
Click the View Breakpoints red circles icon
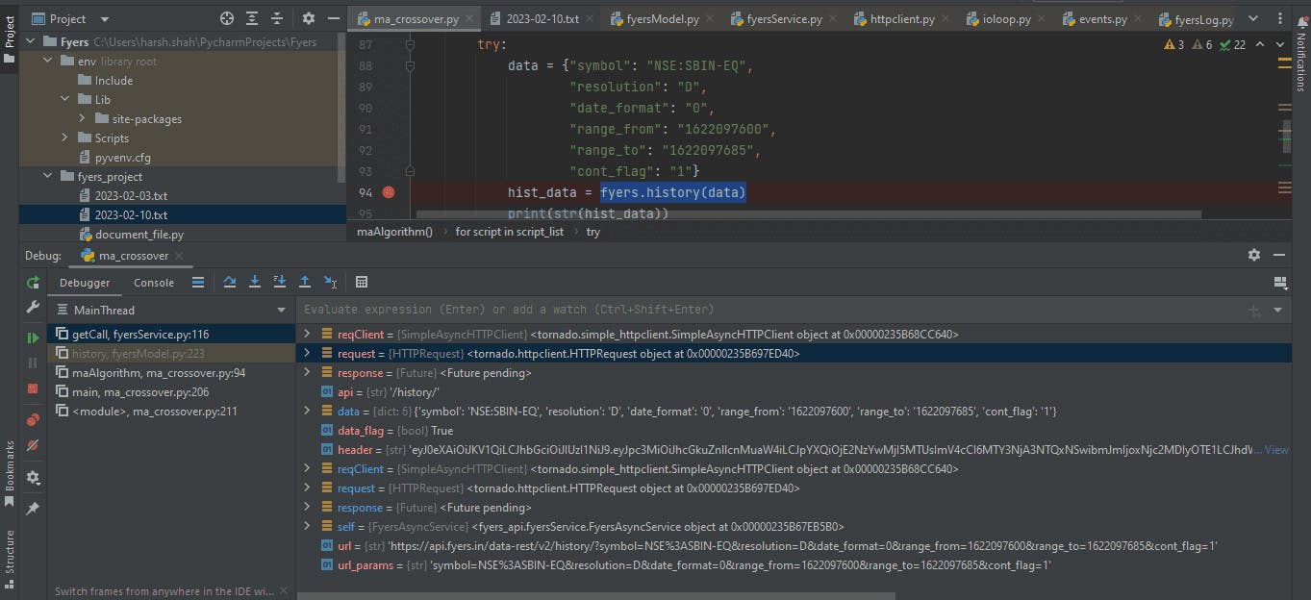pyautogui.click(x=33, y=419)
